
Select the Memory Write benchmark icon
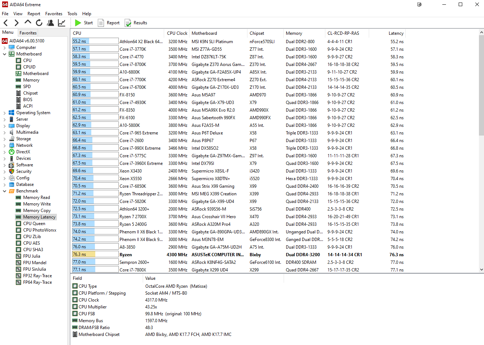tap(18, 204)
